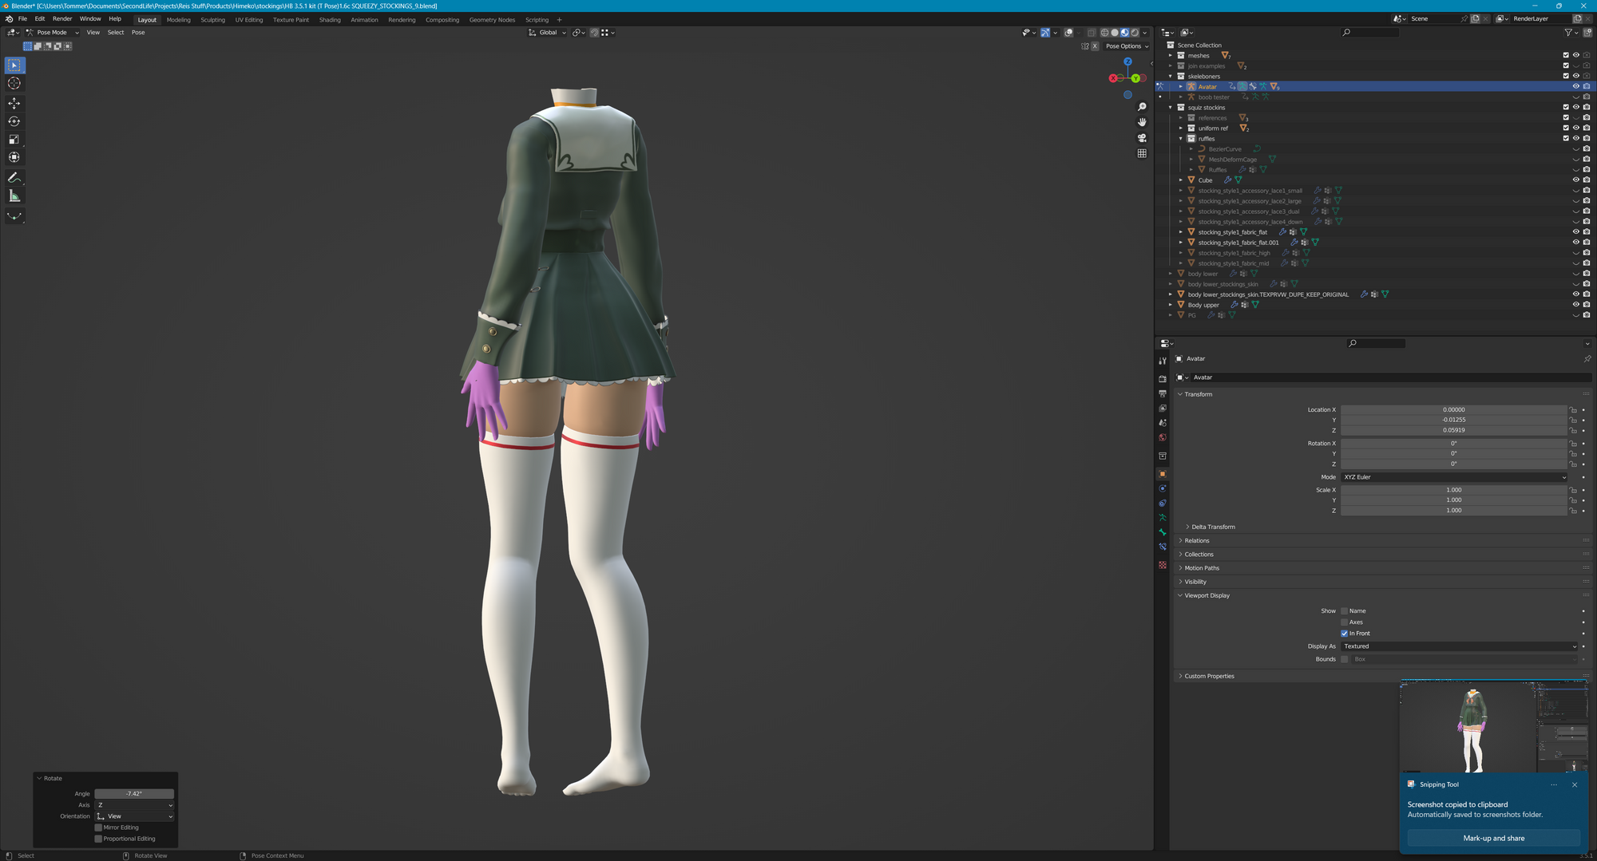Click the zoom magnifier viewport icon
Image resolution: width=1597 pixels, height=861 pixels.
click(x=1142, y=107)
